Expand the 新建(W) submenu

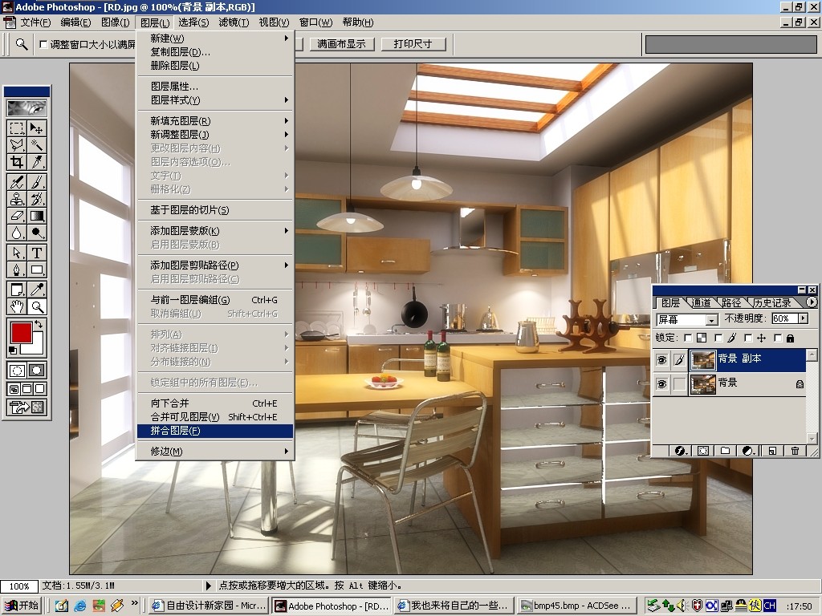215,38
